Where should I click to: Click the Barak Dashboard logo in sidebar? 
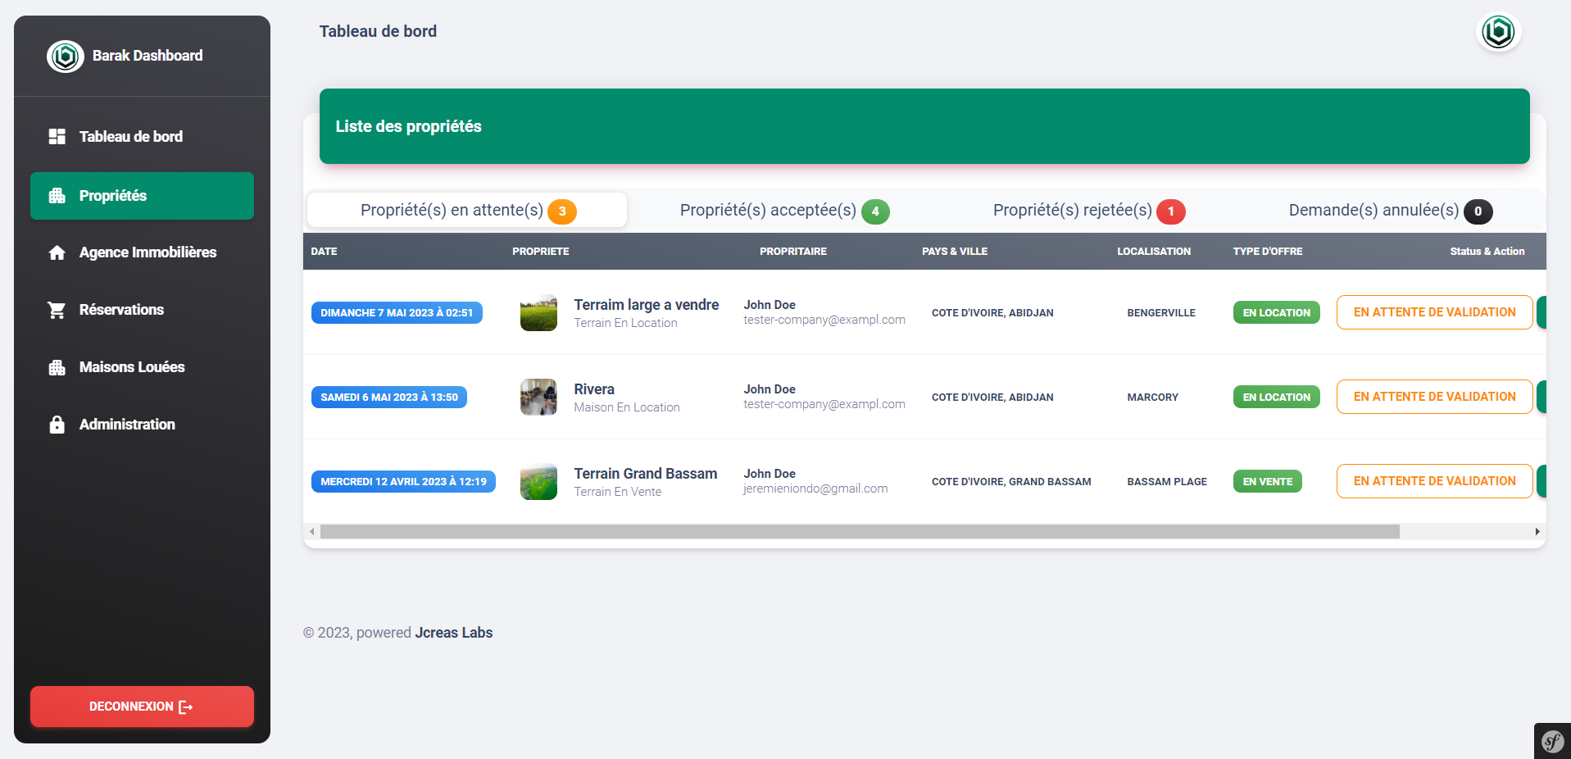[66, 57]
